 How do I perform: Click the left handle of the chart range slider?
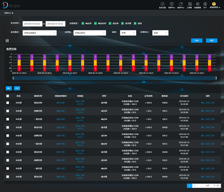pyautogui.click(x=13, y=78)
